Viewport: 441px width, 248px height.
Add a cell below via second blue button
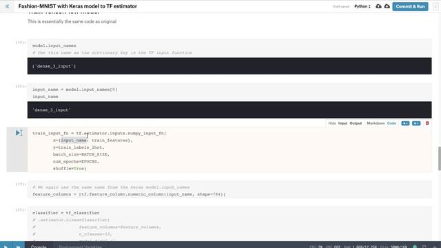pos(416,123)
